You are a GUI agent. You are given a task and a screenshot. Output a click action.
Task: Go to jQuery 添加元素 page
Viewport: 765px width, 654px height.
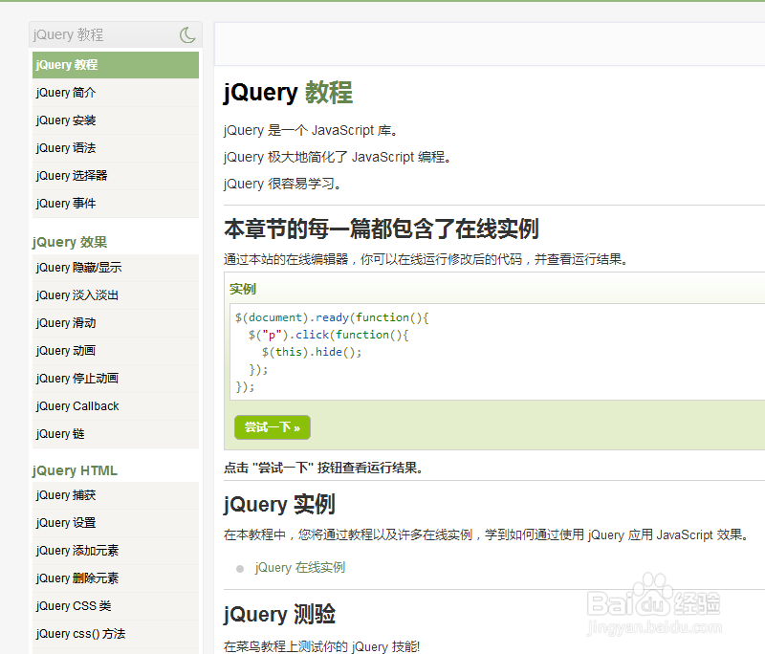pyautogui.click(x=116, y=551)
